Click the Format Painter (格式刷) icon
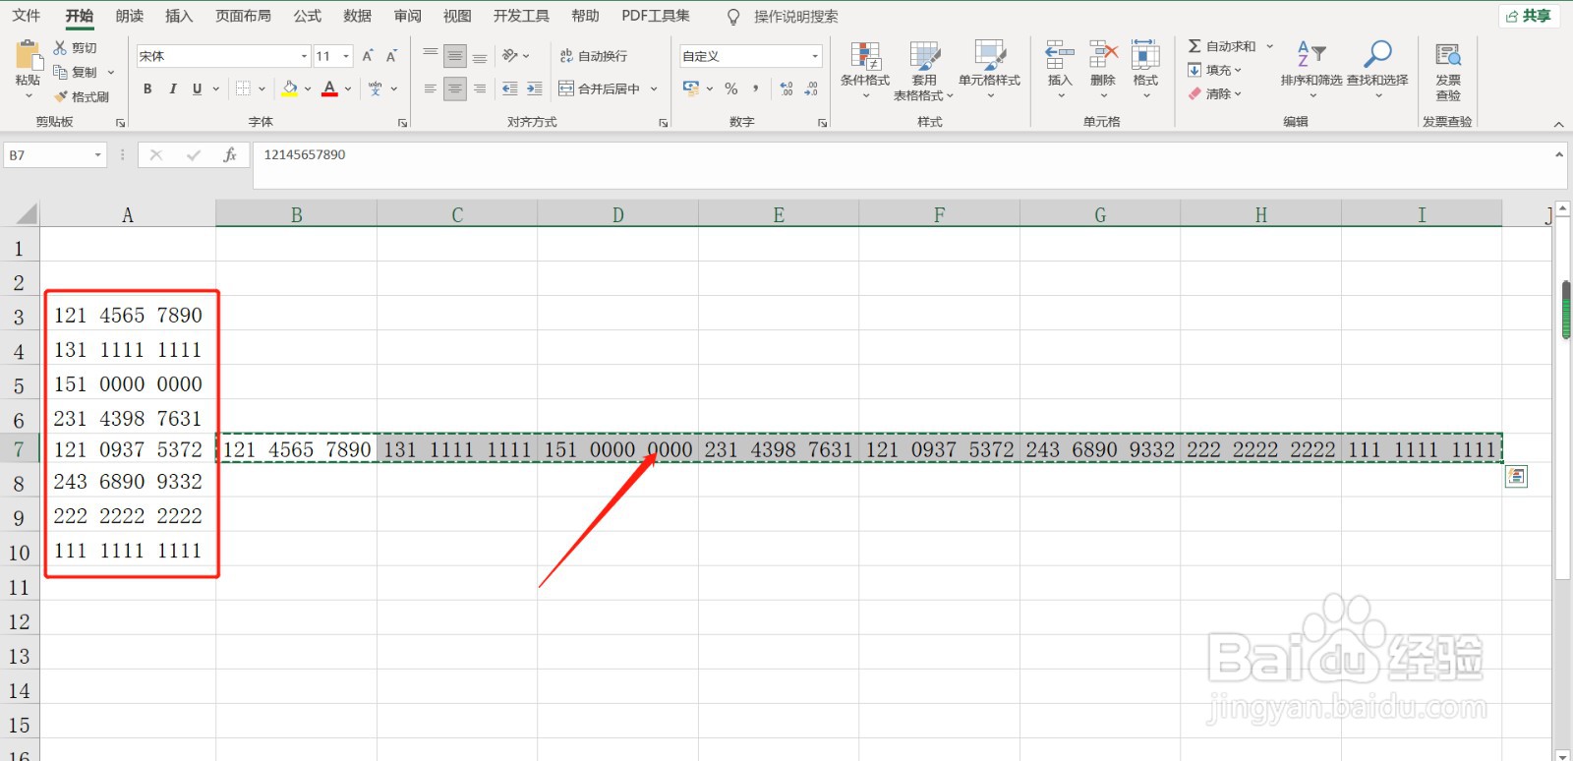The image size is (1573, 761). point(60,96)
